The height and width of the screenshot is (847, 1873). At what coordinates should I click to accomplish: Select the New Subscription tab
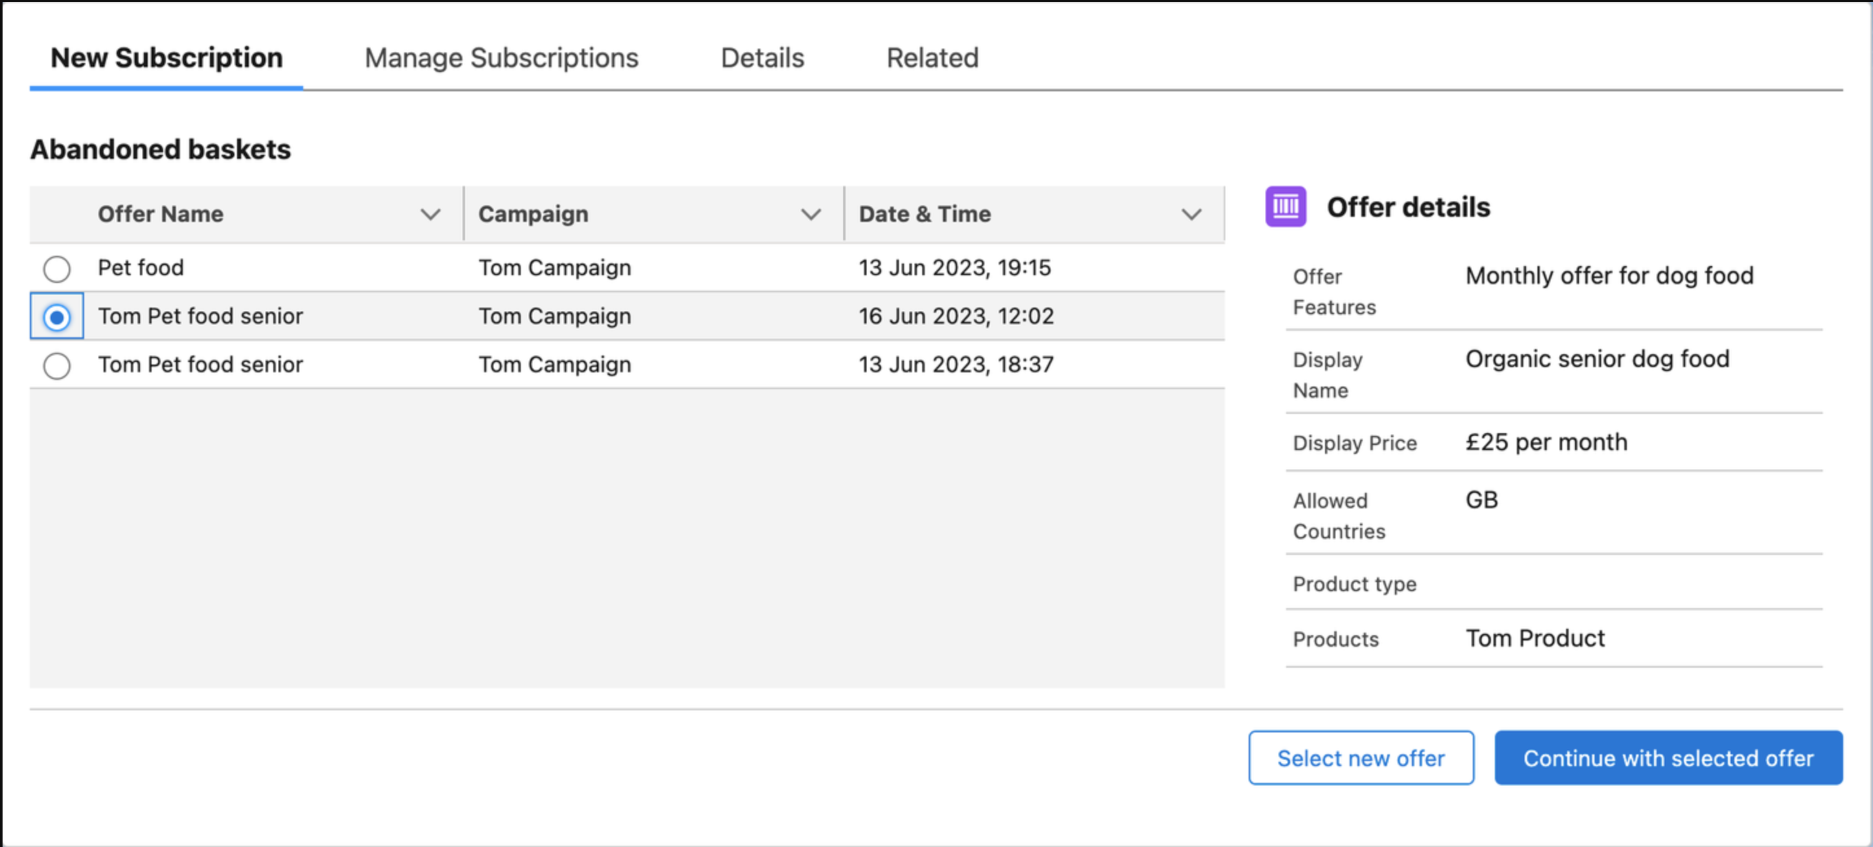pos(166,58)
